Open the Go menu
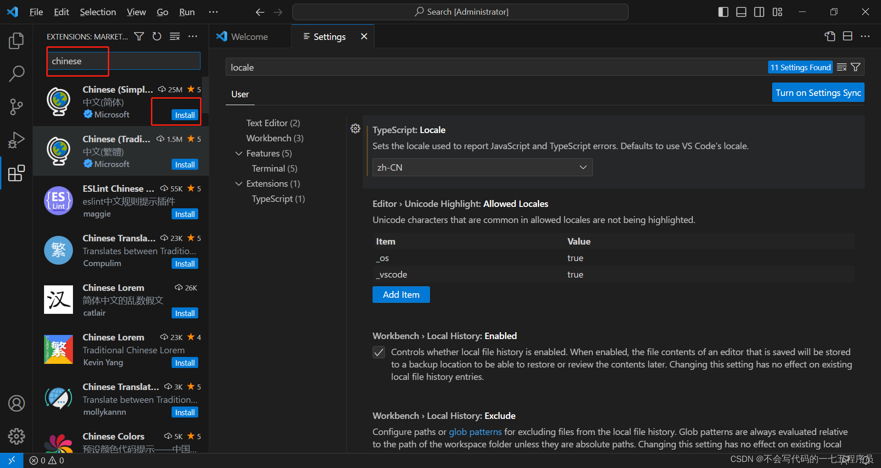Screen dimensions: 881x468 [162, 12]
